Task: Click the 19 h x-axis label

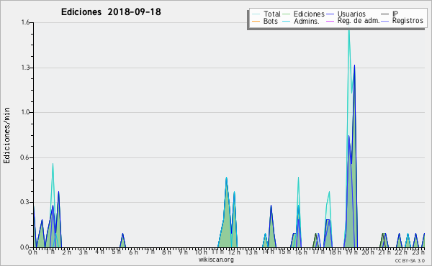Action: tap(351, 252)
